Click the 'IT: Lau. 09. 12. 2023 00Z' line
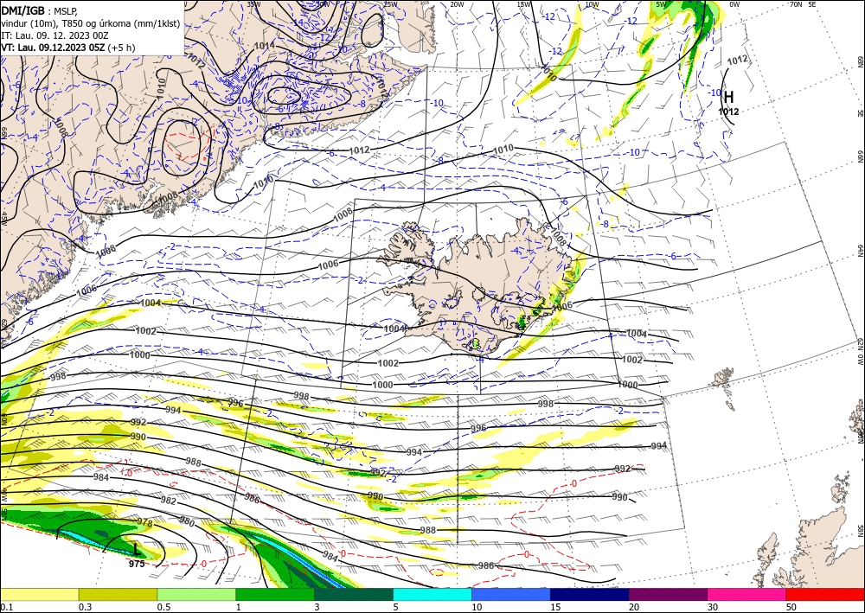The height and width of the screenshot is (613, 865). pos(54,35)
